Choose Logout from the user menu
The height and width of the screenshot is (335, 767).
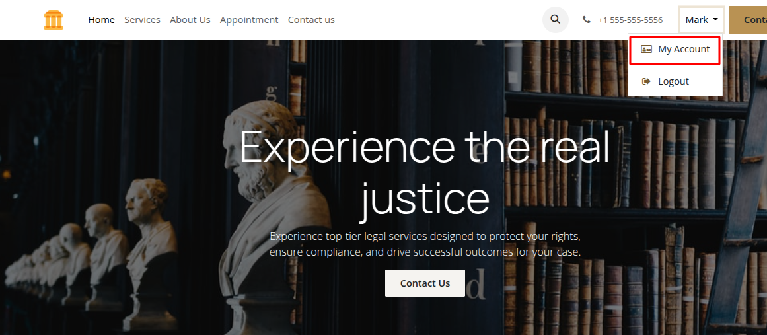click(x=675, y=81)
